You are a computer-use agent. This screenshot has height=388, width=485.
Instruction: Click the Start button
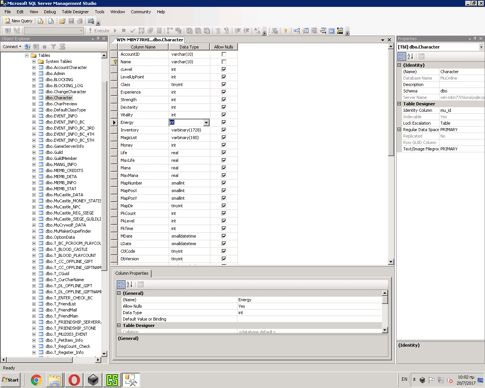pyautogui.click(x=11, y=380)
